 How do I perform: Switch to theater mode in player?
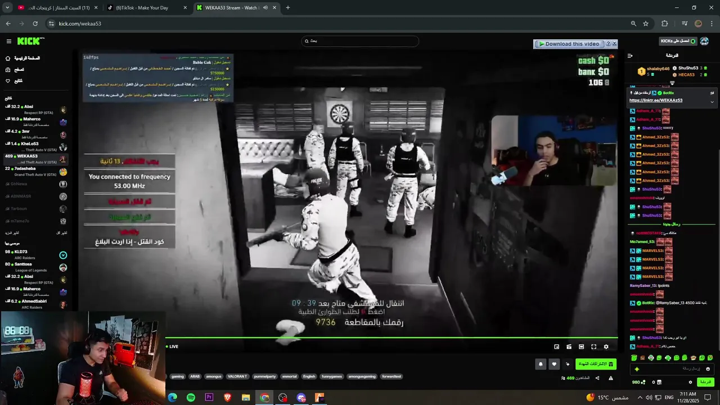581,347
